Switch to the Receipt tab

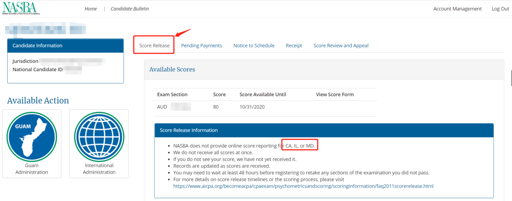[x=294, y=46]
